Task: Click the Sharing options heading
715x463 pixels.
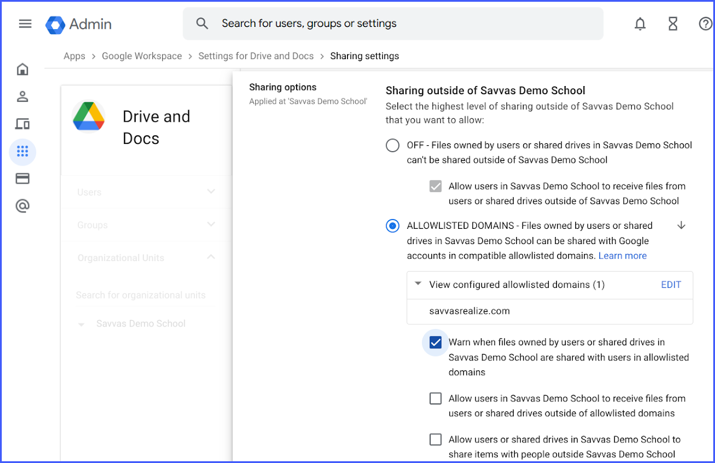Action: [x=283, y=87]
